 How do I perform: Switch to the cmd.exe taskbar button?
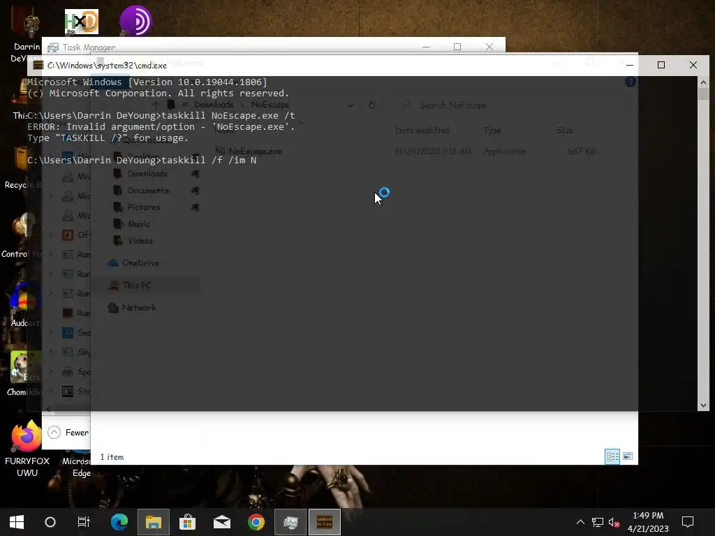[325, 522]
